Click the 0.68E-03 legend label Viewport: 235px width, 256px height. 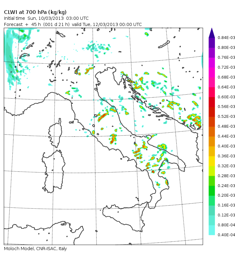click(x=226, y=77)
